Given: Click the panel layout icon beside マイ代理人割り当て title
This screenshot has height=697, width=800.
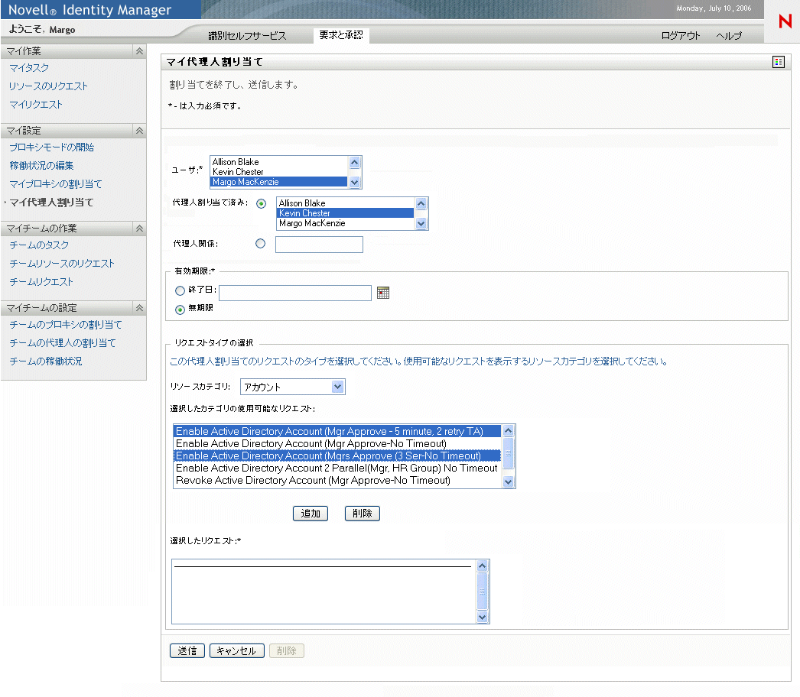Looking at the screenshot, I should click(778, 62).
